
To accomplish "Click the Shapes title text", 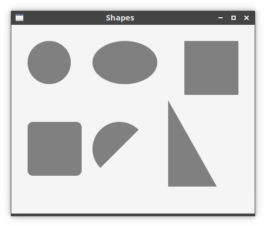I will pos(120,18).
